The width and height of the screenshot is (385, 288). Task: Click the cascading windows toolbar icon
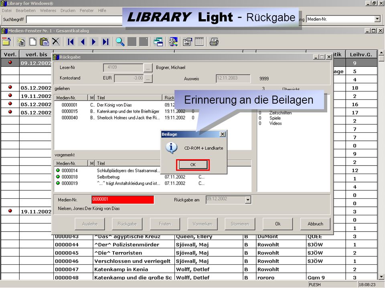(158, 42)
